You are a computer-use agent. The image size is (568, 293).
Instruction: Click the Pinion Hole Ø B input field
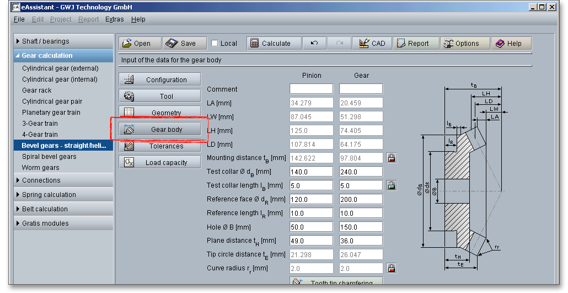tap(311, 227)
